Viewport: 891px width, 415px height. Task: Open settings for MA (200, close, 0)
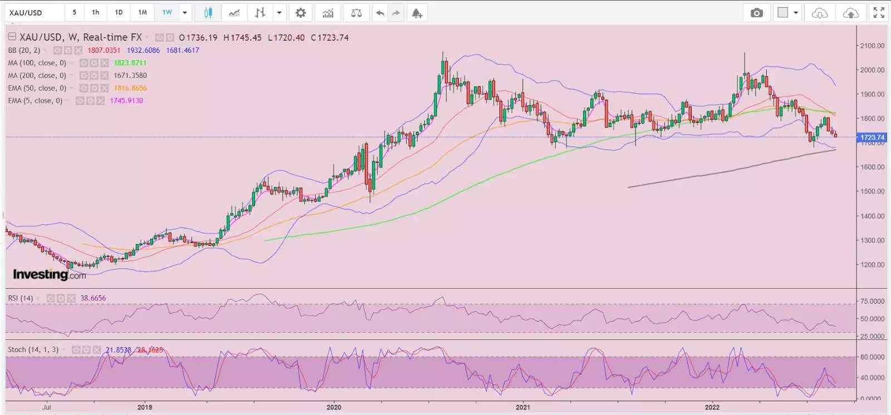pos(94,76)
